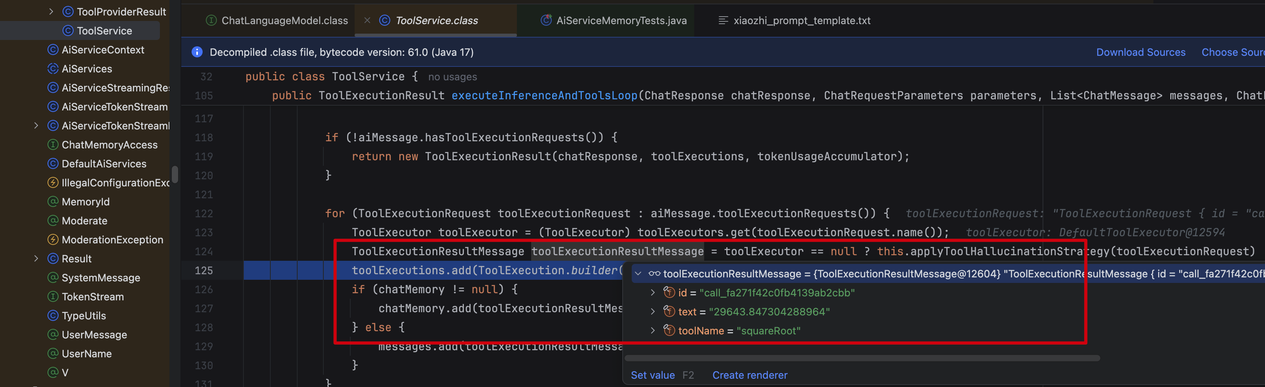Click the watch icon beside toolExecutionResultMessage
The width and height of the screenshot is (1265, 387).
654,273
